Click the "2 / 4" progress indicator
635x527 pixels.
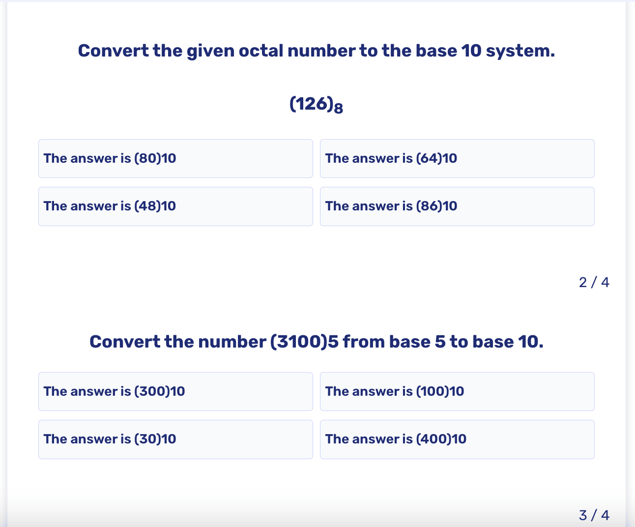pyautogui.click(x=594, y=282)
